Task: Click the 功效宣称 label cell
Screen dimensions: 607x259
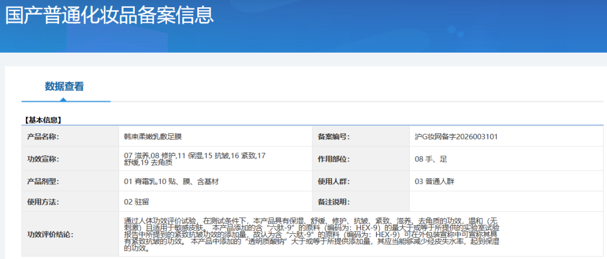Action: pos(43,159)
